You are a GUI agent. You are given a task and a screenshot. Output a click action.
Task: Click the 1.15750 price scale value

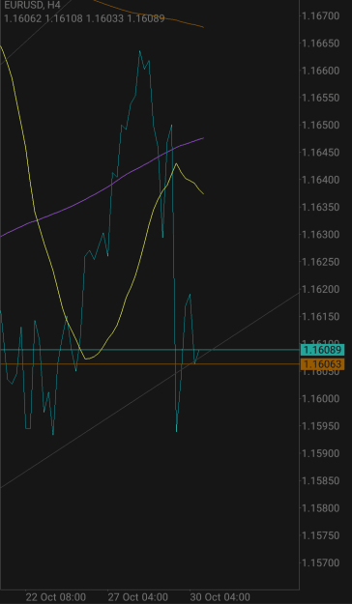(322, 535)
